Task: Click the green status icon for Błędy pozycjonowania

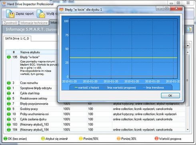Action: click(x=9, y=104)
